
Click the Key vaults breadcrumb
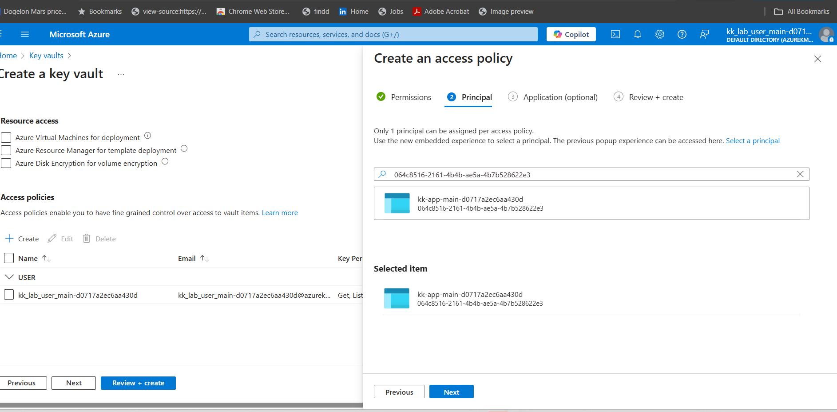tap(46, 56)
